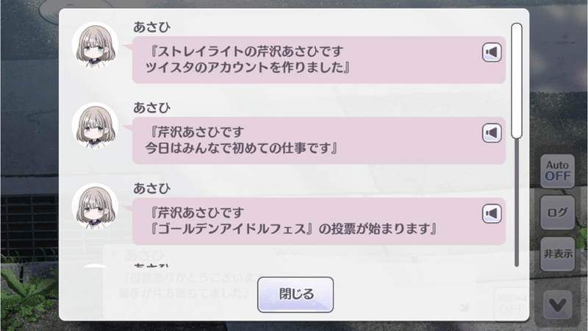Viewport: 588px width, 331px height.
Task: Select the ツイスタのアカウント message bubble
Action: pos(319,60)
